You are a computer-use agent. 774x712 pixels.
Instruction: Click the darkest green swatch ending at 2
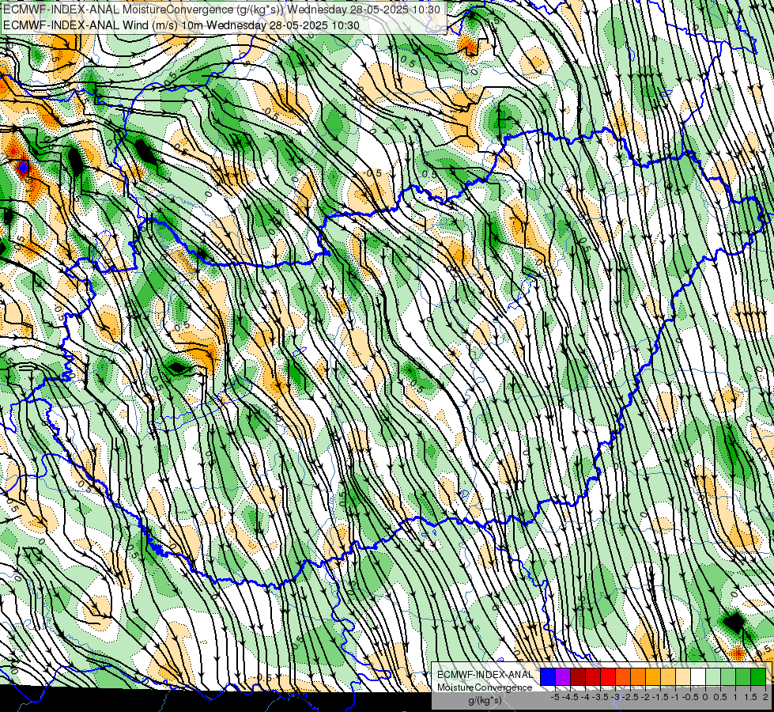[x=759, y=676]
